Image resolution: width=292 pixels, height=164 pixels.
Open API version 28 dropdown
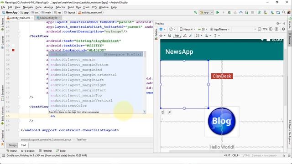pyautogui.click(x=203, y=29)
